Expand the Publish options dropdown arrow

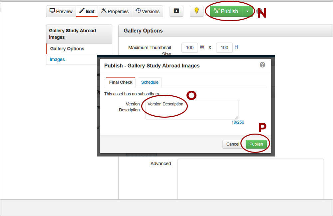(247, 11)
